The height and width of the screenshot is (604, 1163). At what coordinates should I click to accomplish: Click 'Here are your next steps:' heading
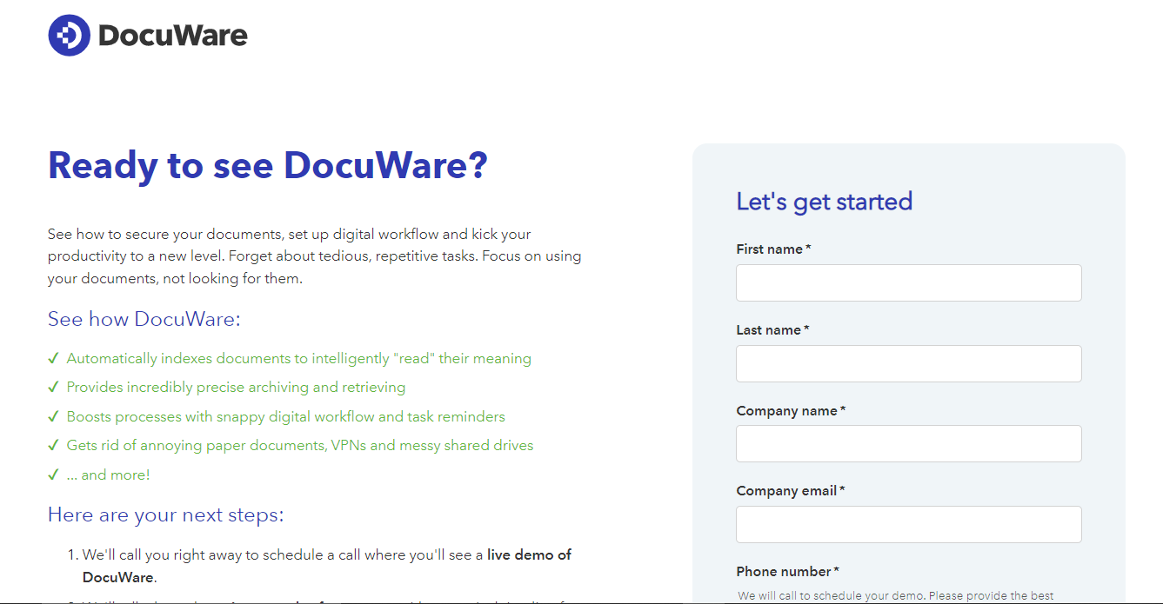[x=165, y=514]
